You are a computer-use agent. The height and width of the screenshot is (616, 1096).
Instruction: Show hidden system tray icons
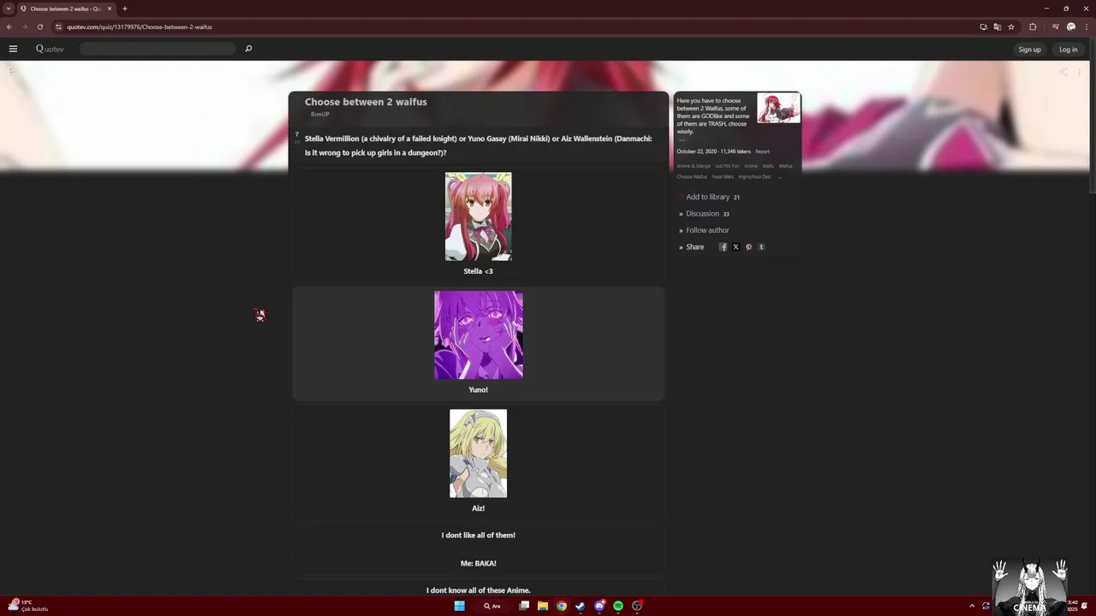[x=972, y=606]
